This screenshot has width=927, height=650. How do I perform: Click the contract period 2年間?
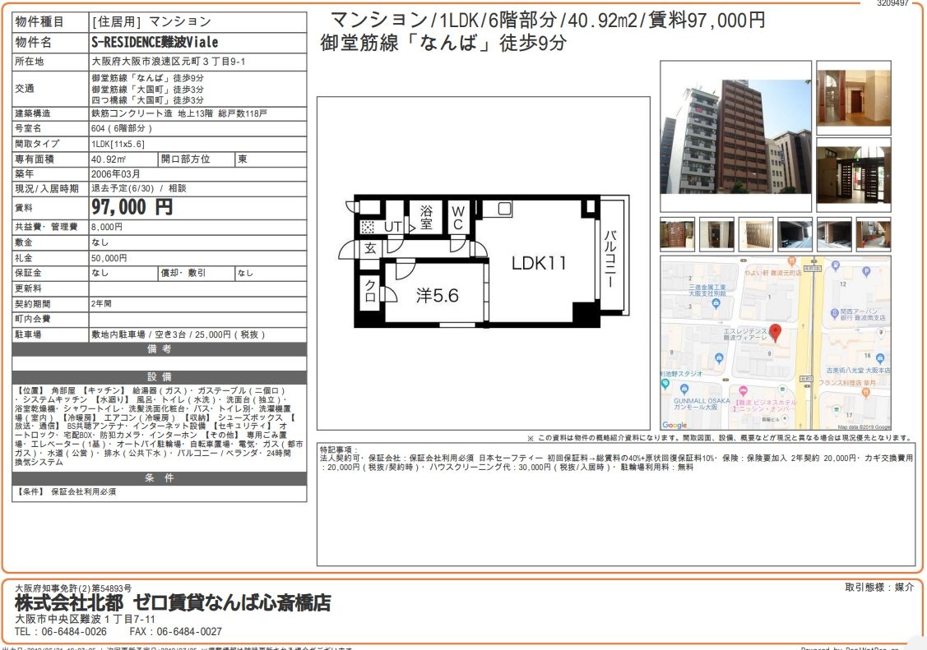[101, 303]
